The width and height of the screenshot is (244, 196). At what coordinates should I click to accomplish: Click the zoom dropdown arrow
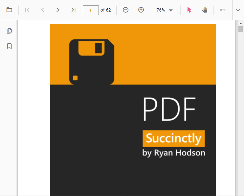pyautogui.click(x=171, y=10)
